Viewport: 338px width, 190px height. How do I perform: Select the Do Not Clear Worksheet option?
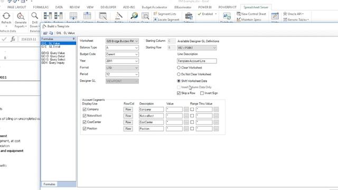point(179,74)
